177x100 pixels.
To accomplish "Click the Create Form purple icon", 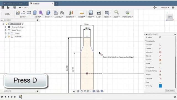I will [41, 13].
